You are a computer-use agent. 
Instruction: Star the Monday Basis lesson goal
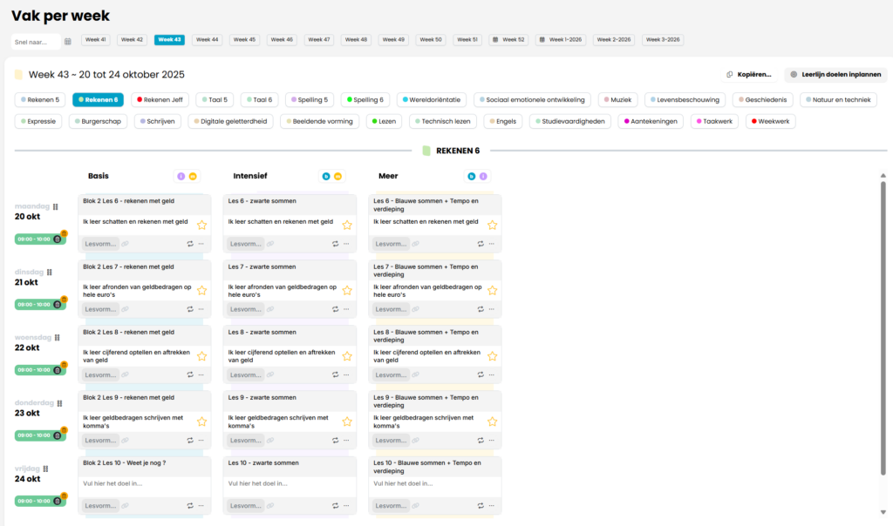click(201, 225)
